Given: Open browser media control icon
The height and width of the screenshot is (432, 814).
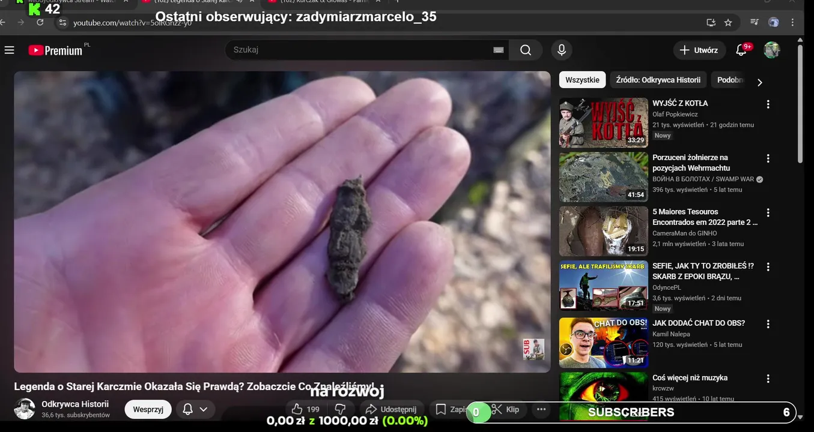Looking at the screenshot, I should (x=755, y=22).
